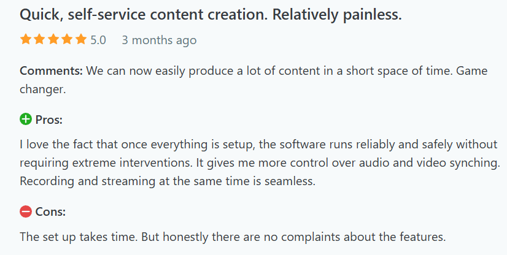Image resolution: width=507 pixels, height=255 pixels.
Task: Click the green plus Pros icon
Action: [x=26, y=119]
